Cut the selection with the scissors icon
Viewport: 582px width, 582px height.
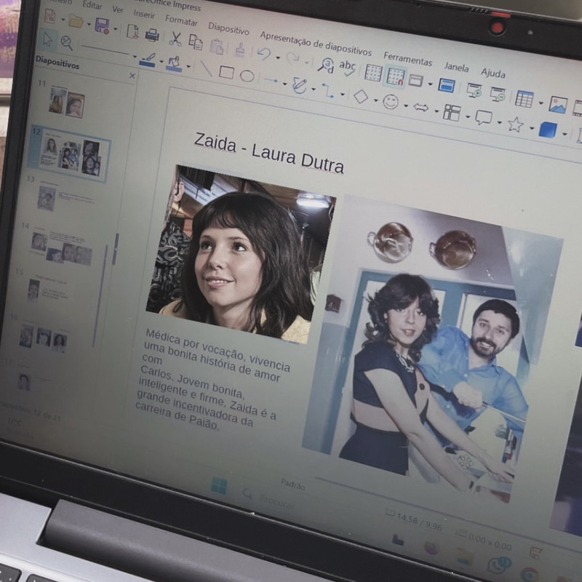175,39
